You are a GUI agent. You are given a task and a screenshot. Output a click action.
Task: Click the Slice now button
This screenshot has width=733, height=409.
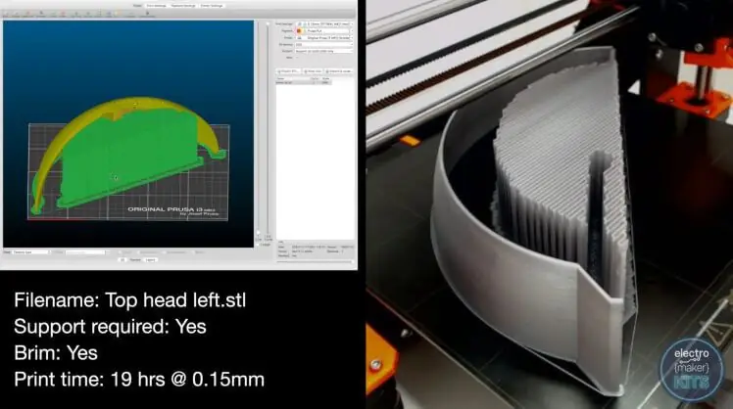pos(313,71)
